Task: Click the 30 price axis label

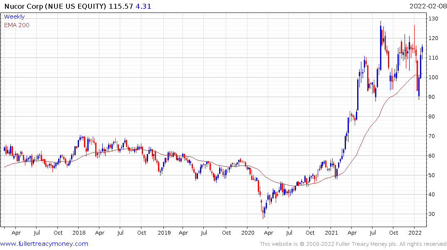Action: coord(432,214)
